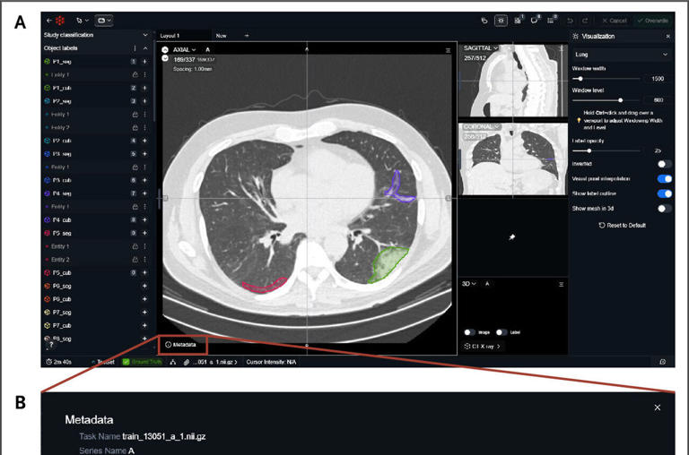Viewport: 689px width, 455px height.
Task: Close the Visualization panel
Action: tap(667, 37)
